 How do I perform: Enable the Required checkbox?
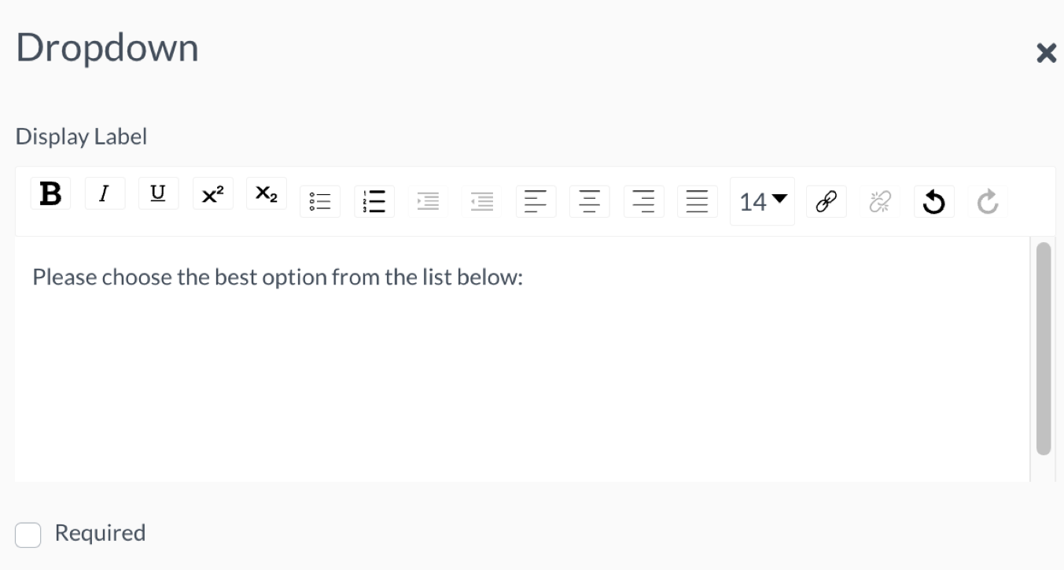(28, 535)
